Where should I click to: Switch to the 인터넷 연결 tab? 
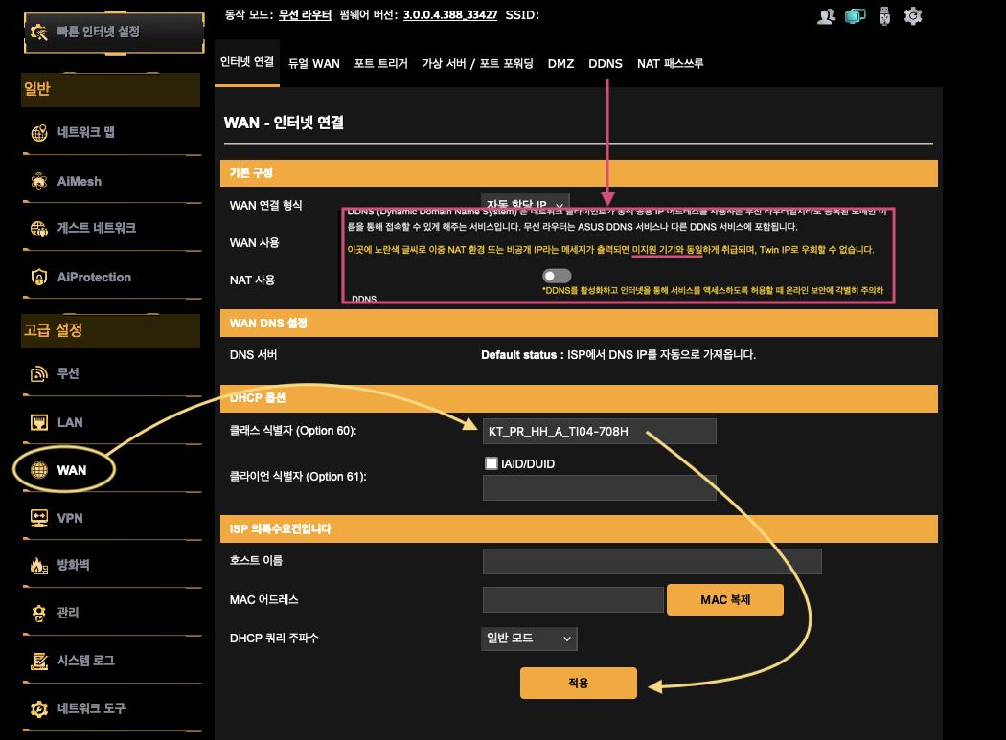(x=247, y=62)
